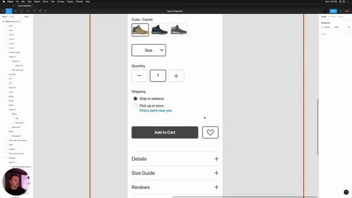Click the heart wishlist button
Screen dimensions: 352x198
point(210,133)
